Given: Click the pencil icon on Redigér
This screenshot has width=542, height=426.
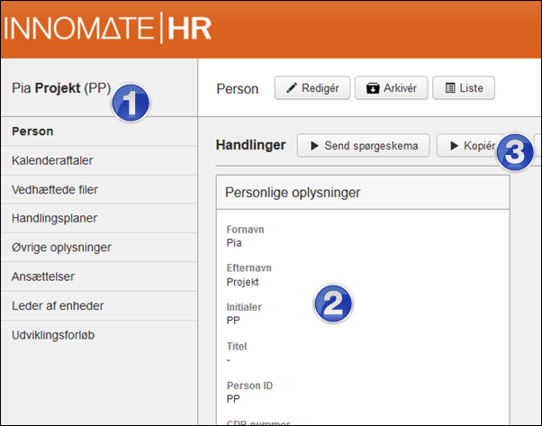Looking at the screenshot, I should 292,88.
